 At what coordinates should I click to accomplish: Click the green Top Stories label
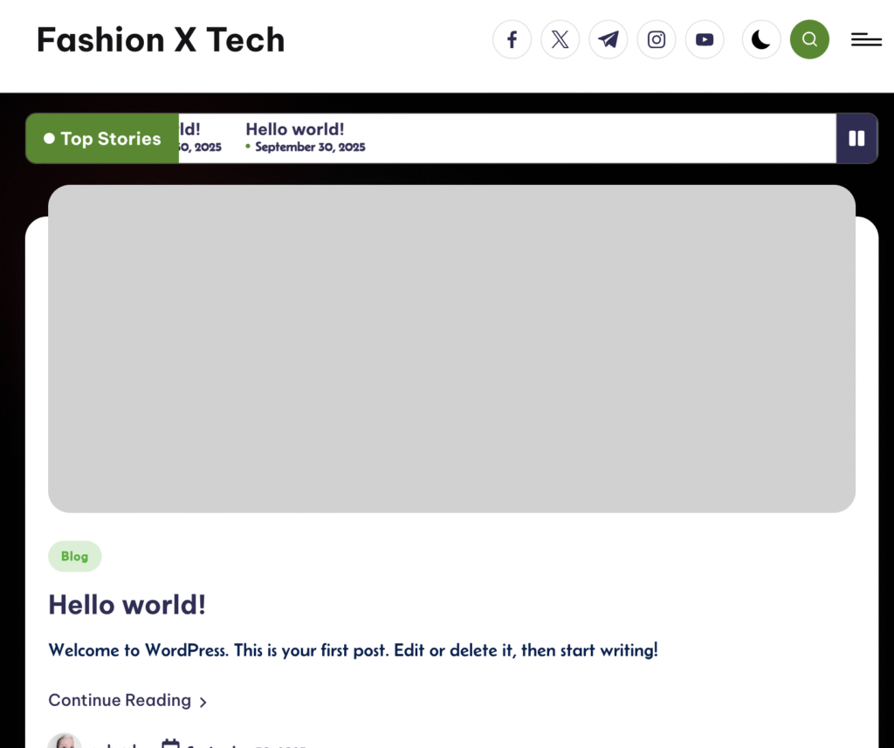pos(102,138)
